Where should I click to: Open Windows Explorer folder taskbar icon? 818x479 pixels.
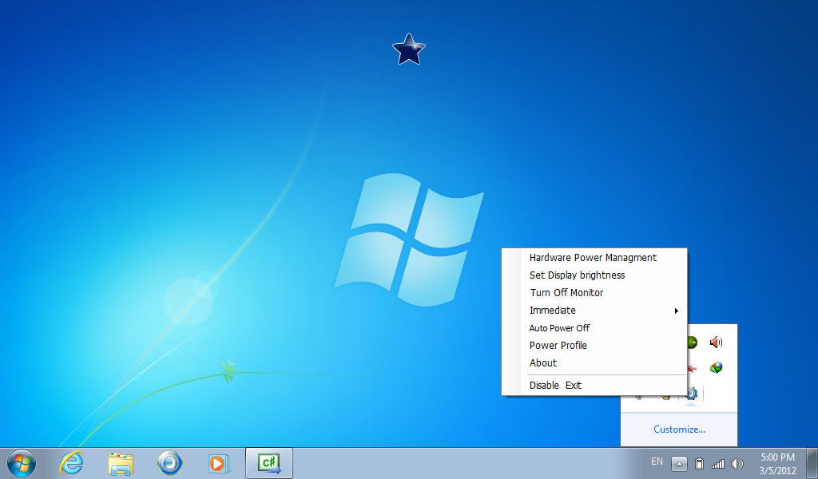121,463
